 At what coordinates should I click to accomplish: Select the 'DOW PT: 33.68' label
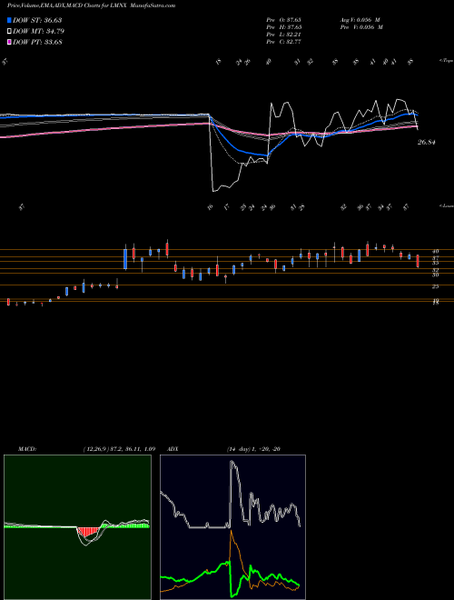coord(37,42)
